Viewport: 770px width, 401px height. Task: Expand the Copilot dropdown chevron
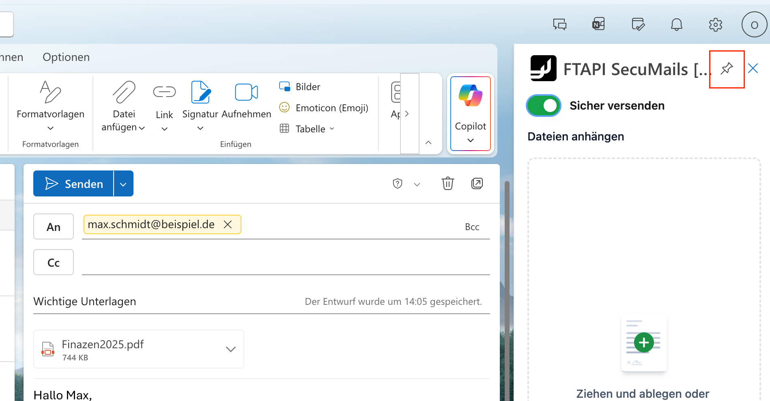click(471, 140)
